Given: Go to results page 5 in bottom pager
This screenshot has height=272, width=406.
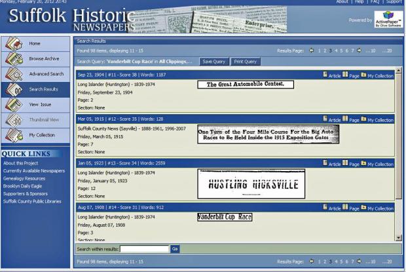Looking at the screenshot, I should click(x=342, y=262).
